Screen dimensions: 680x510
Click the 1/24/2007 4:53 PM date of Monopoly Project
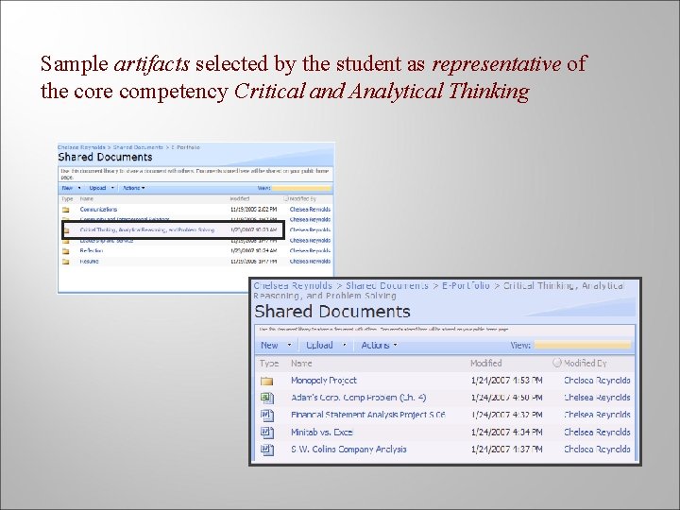[x=506, y=381]
